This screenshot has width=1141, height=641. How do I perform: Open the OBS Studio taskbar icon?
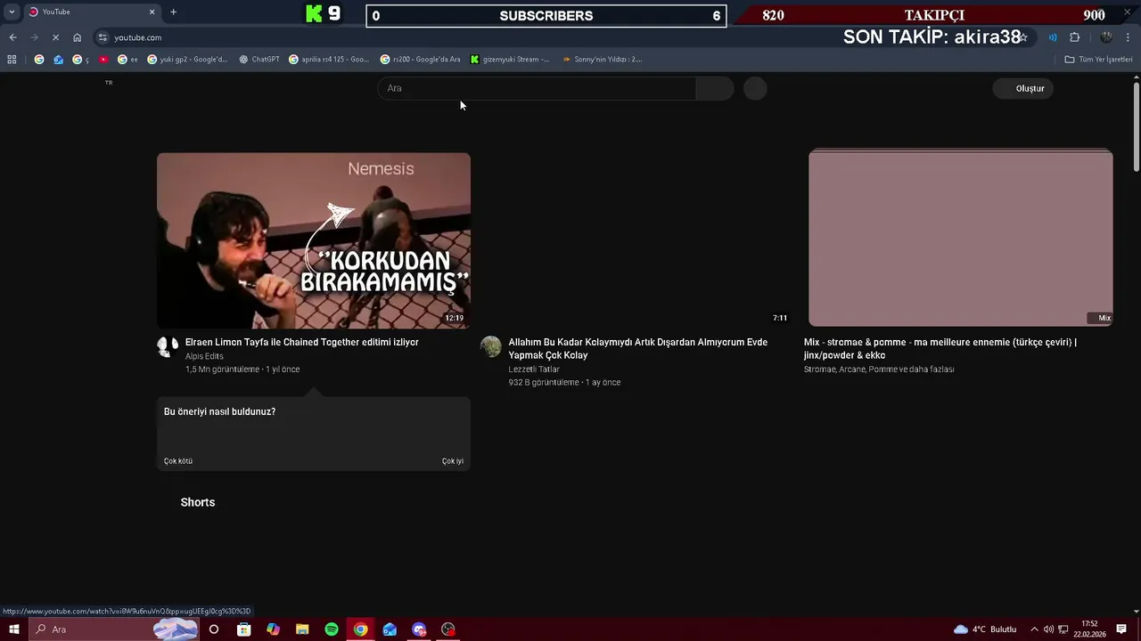click(x=448, y=629)
